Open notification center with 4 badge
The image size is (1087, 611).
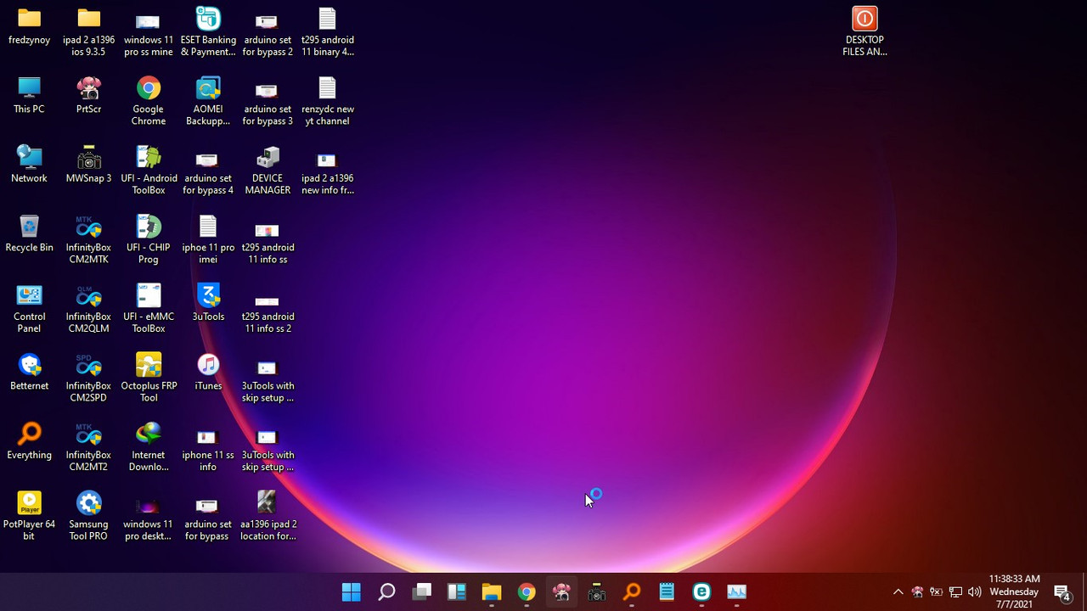coord(1062,592)
